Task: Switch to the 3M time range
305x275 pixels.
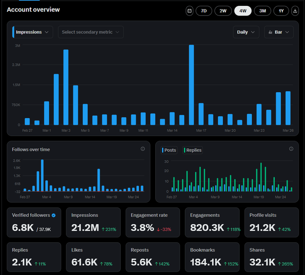Action: pyautogui.click(x=262, y=11)
